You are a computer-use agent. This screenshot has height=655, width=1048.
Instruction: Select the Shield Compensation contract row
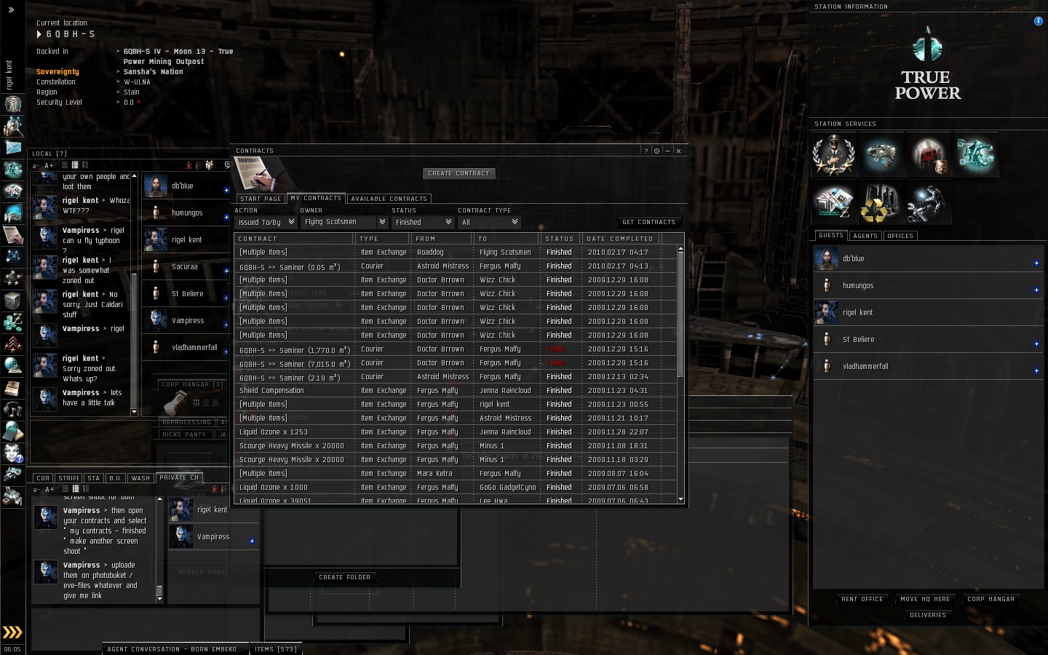[x=456, y=390]
